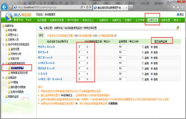The height and width of the screenshot is (119, 186).
Task: Click the 保存 save button
Action: tap(41, 35)
